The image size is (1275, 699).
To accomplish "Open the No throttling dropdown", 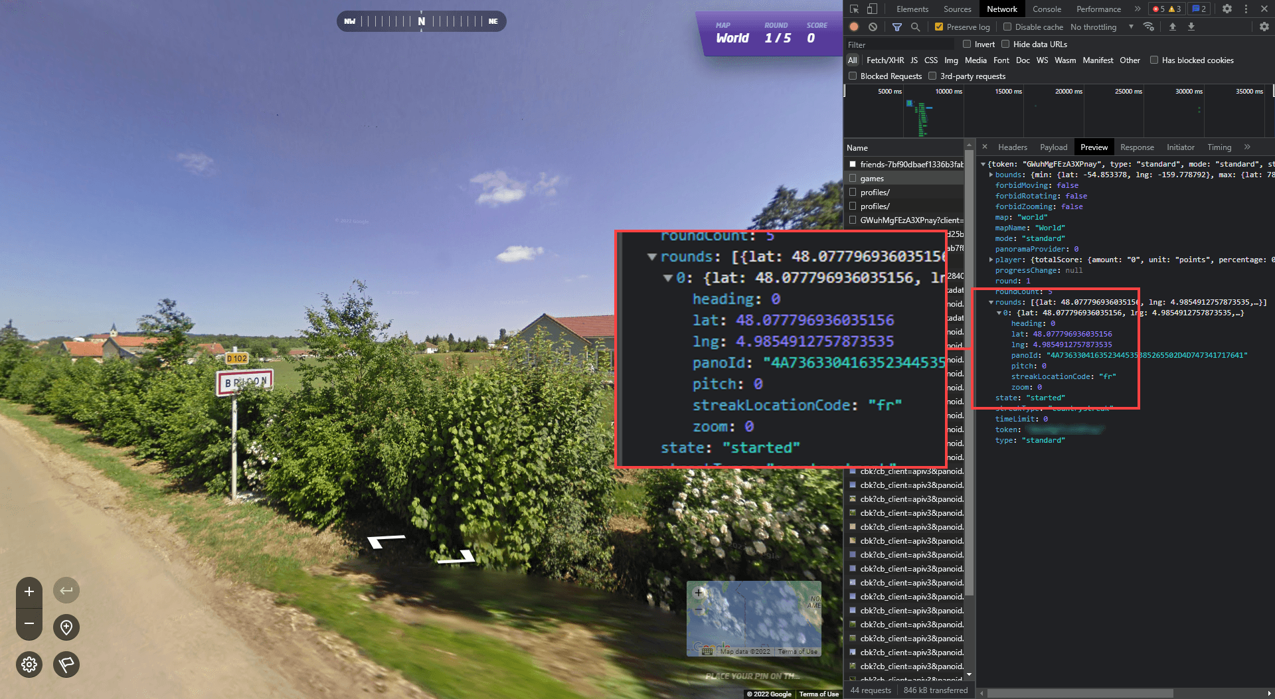I will (1102, 27).
